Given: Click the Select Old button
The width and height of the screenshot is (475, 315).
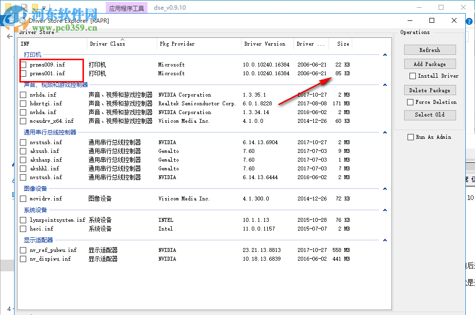Looking at the screenshot, I should click(430, 115).
